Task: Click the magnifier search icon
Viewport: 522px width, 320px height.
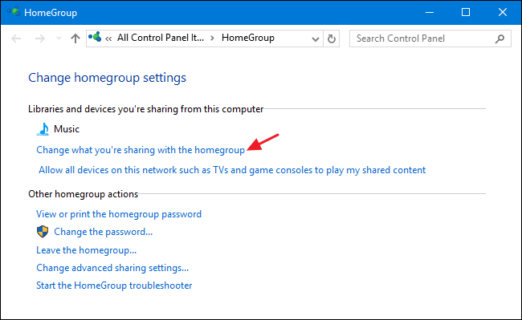Action: tap(500, 38)
